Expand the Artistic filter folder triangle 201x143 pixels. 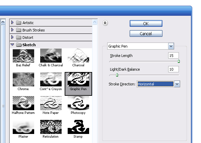pyautogui.click(x=12, y=22)
